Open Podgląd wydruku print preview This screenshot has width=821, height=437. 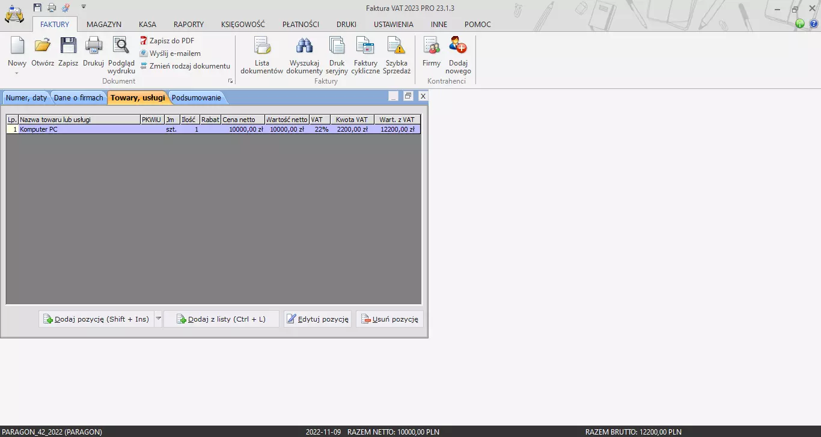121,46
